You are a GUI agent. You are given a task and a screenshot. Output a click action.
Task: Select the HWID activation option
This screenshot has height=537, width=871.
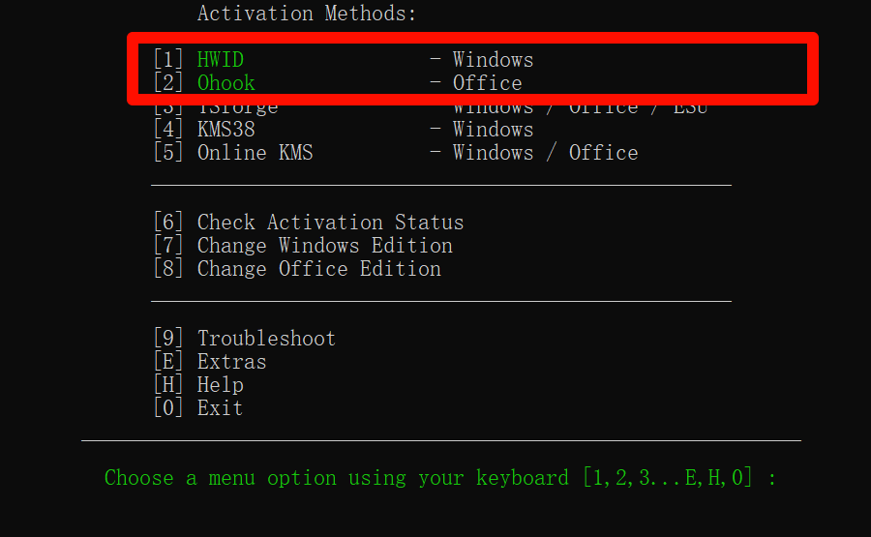point(221,60)
